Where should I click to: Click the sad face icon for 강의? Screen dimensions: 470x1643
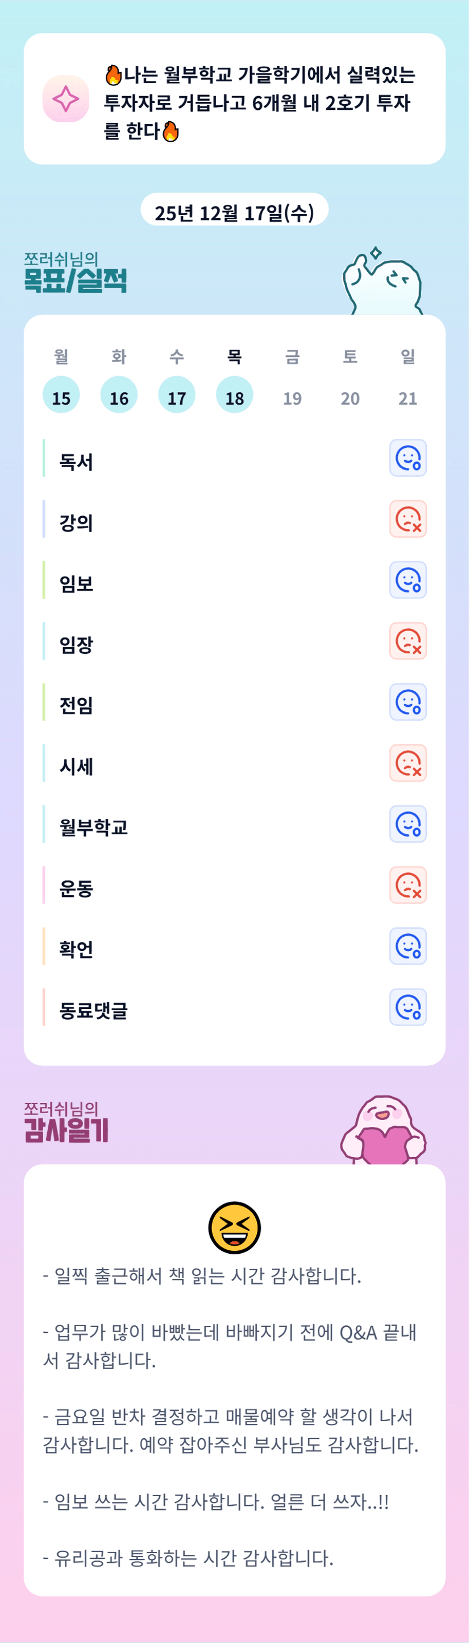point(407,519)
